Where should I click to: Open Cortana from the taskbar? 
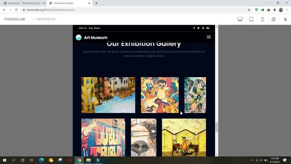[x=23, y=160]
